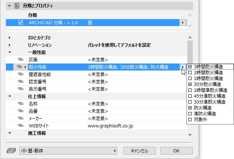Click the document icon beside 分類とプロパティ
Image resolution: width=234 pixels, height=159 pixels.
tap(17, 6)
